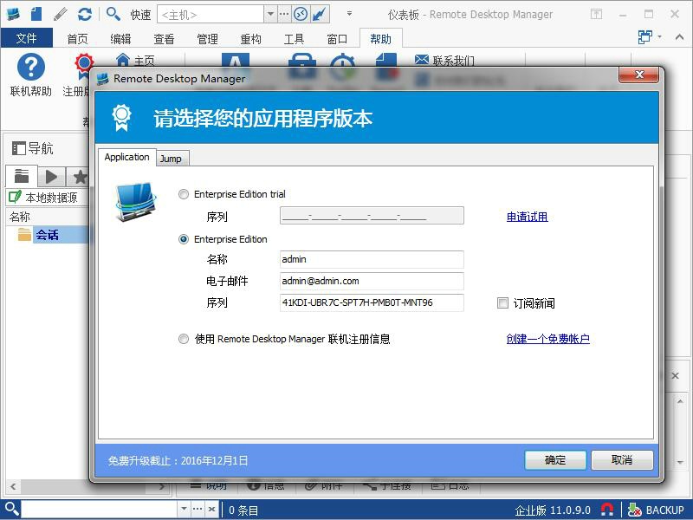Close the bottom-right panel X icon

[676, 376]
